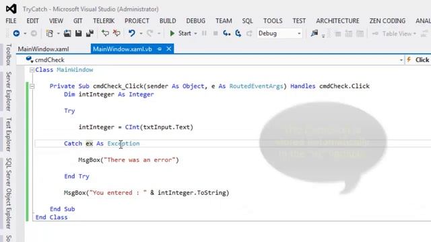
Task: Open the GIT menu
Action: tap(78, 21)
